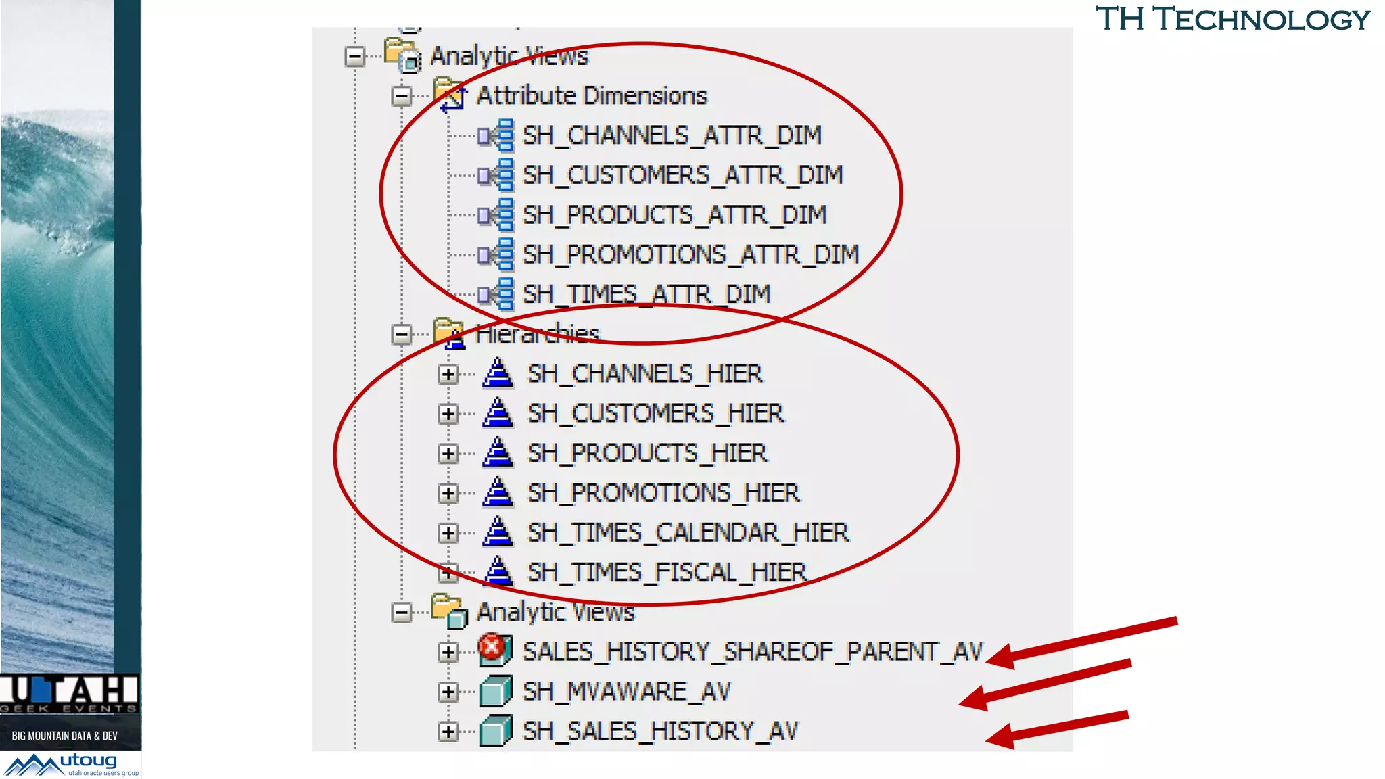
Task: Expand the SH_CUSTOMERS_HIER node
Action: [448, 414]
